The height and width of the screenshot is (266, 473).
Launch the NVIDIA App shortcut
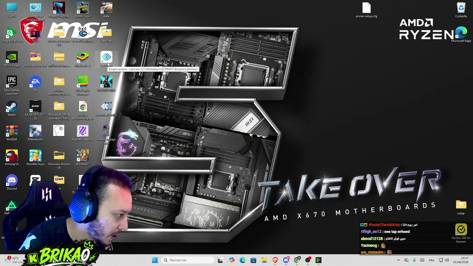[12, 59]
